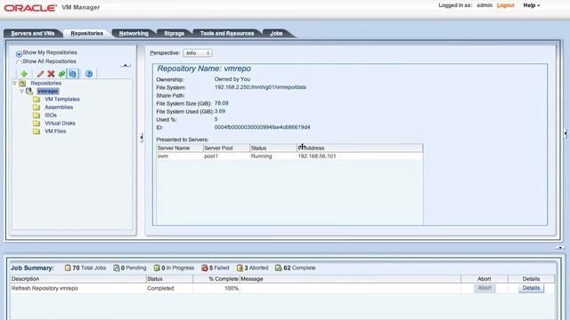
Task: Click the Failed jobs icon
Action: [205, 268]
